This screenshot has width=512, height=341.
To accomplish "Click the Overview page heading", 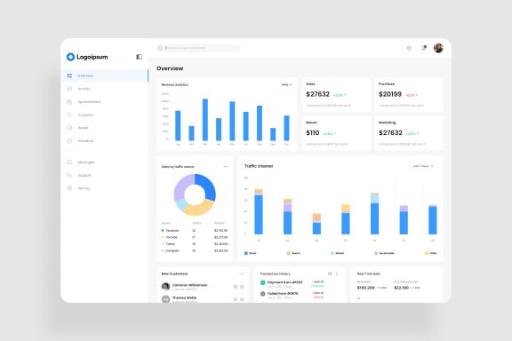I will [x=170, y=68].
